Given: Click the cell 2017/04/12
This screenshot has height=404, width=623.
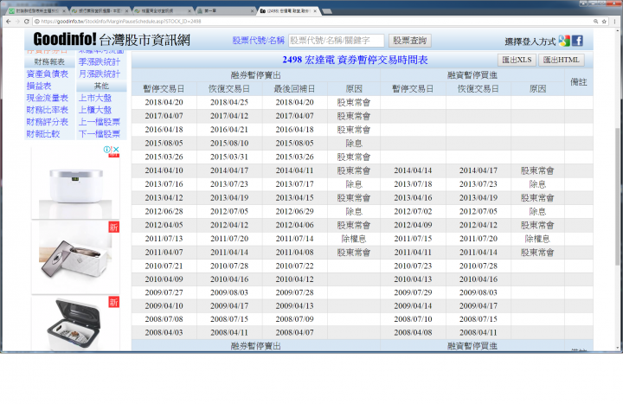Looking at the screenshot, I should click(229, 116).
